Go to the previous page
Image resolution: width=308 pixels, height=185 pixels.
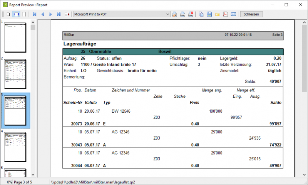click(43, 14)
